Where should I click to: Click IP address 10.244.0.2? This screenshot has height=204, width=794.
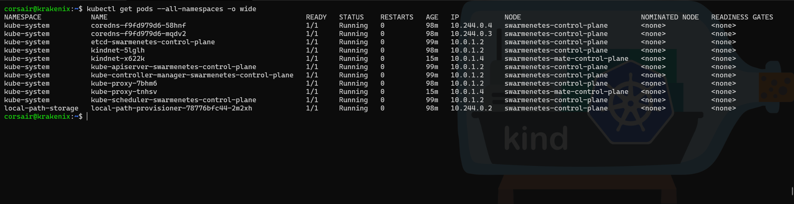click(471, 108)
